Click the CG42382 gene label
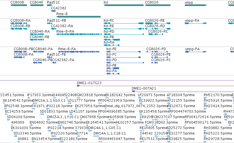 coord(59,8)
